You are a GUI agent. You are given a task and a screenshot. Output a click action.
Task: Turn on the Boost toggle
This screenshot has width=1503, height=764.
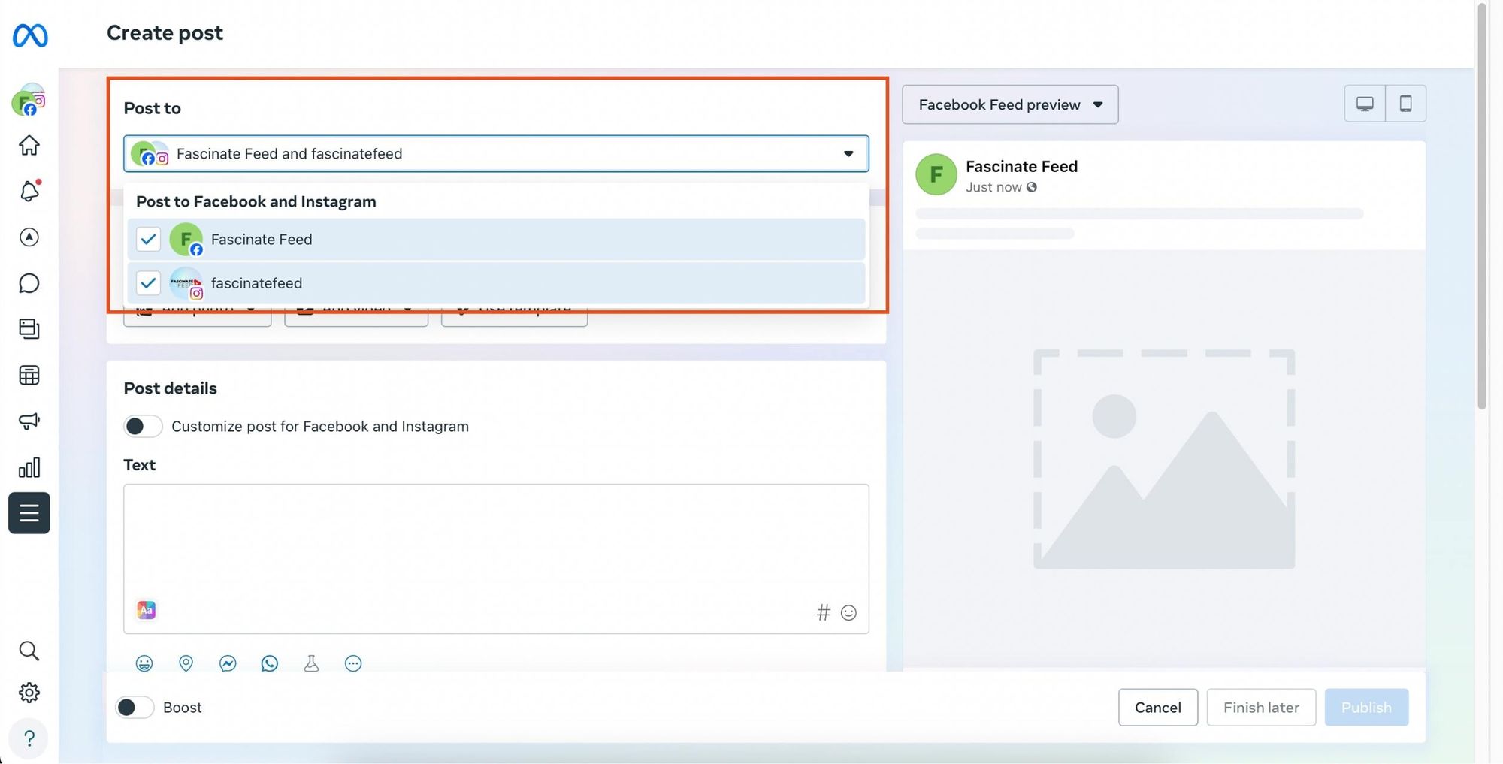pyautogui.click(x=135, y=707)
